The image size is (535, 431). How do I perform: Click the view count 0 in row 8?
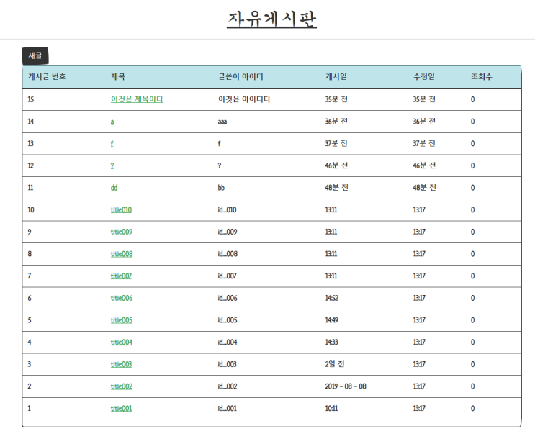[x=472, y=254]
